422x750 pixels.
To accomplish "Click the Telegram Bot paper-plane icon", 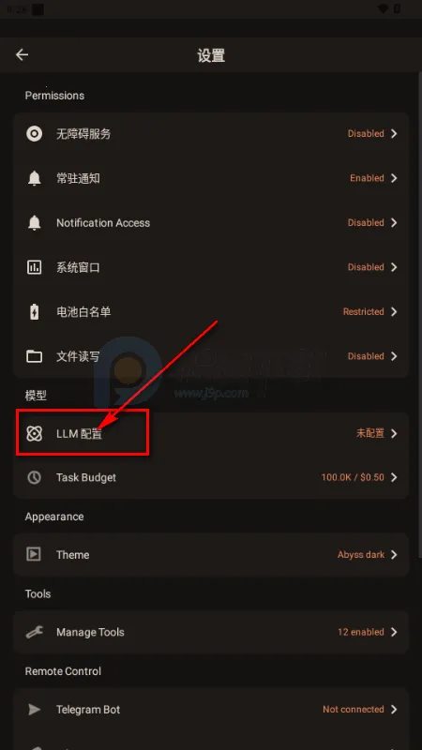I will [x=34, y=710].
